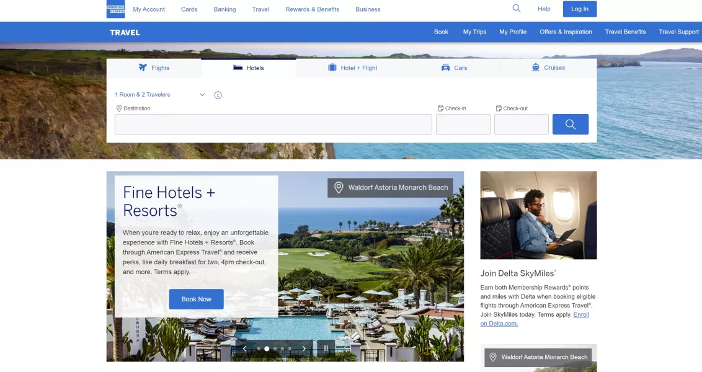Open My Trips in travel navigation
This screenshot has height=372, width=702.
[474, 32]
